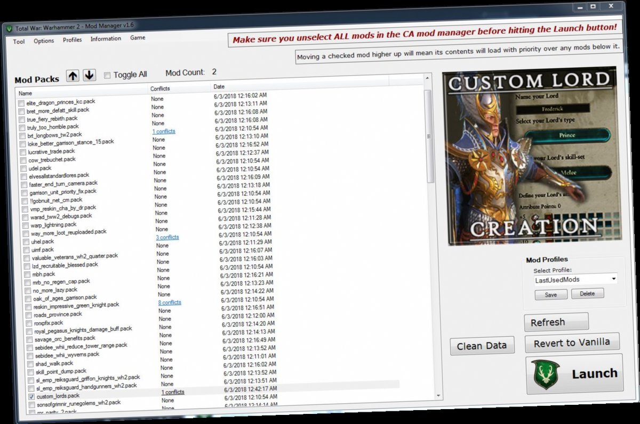Sort mods by the Conflicts column header
640x424 pixels.
(x=179, y=88)
